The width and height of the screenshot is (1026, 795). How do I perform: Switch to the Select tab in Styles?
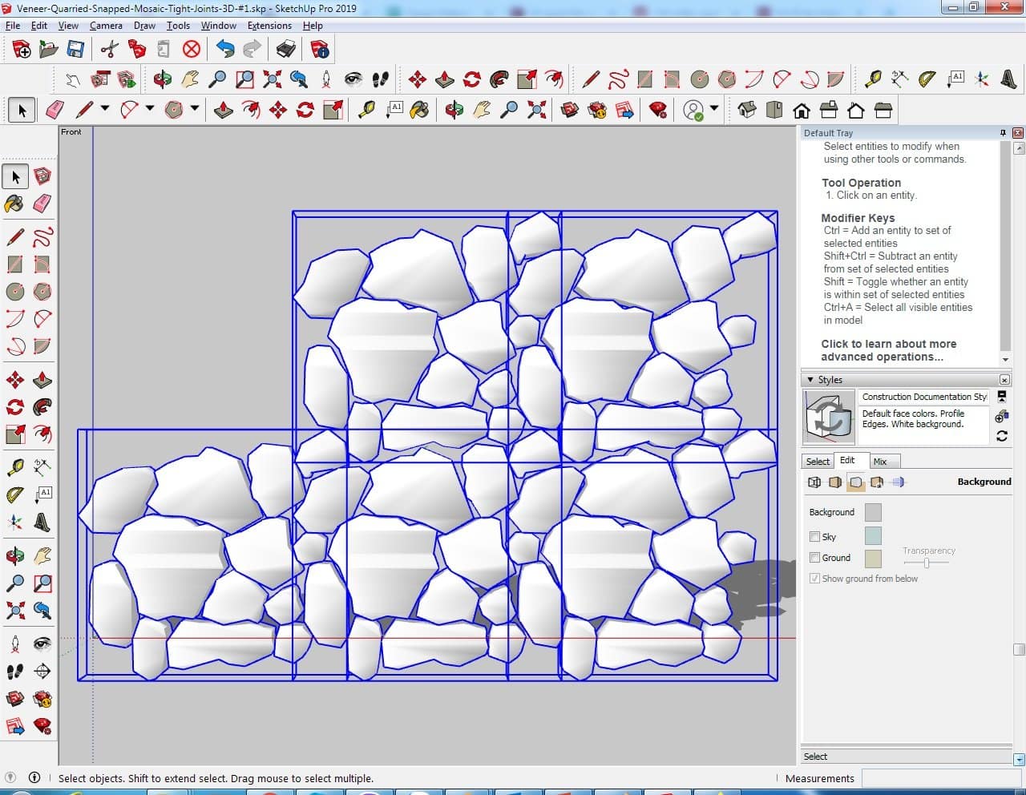(818, 462)
